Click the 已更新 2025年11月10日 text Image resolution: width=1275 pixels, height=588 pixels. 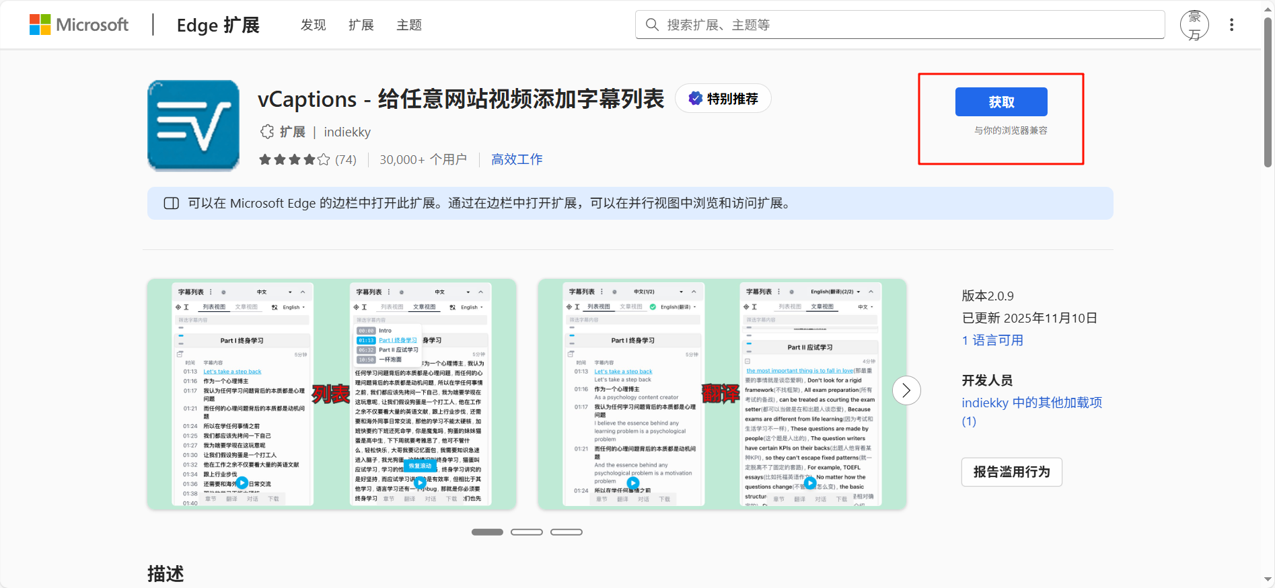[x=1029, y=318]
